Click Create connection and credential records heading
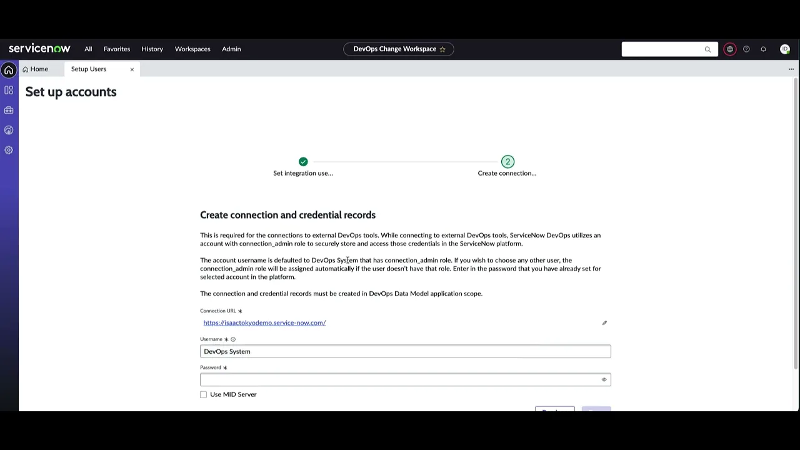The width and height of the screenshot is (800, 450). [287, 215]
